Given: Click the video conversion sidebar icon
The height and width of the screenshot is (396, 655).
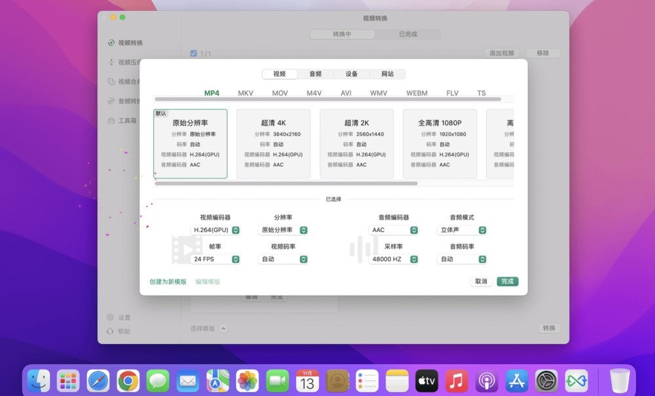Looking at the screenshot, I should (111, 43).
